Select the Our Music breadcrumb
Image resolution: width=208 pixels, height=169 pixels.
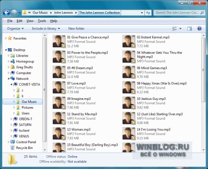(x=40, y=12)
